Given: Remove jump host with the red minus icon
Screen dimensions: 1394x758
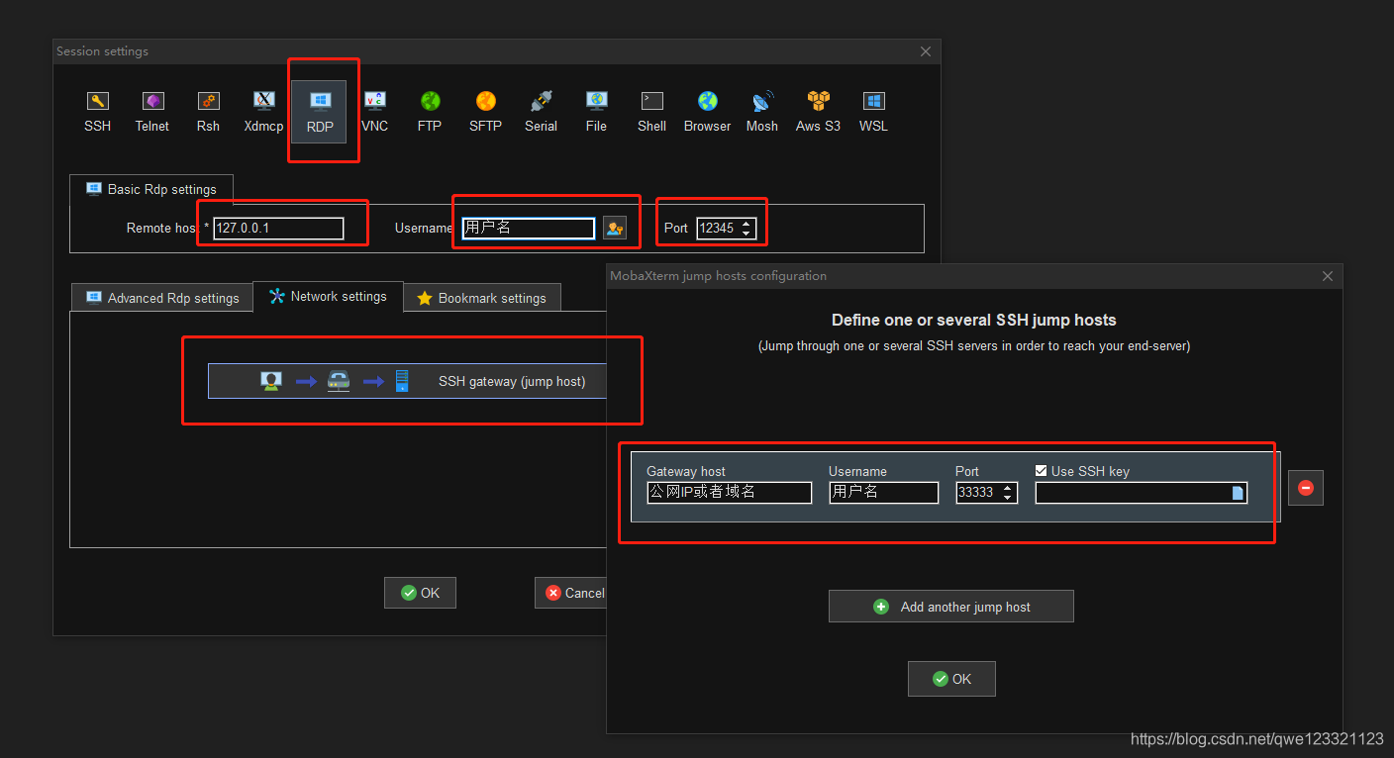Looking at the screenshot, I should 1305,488.
